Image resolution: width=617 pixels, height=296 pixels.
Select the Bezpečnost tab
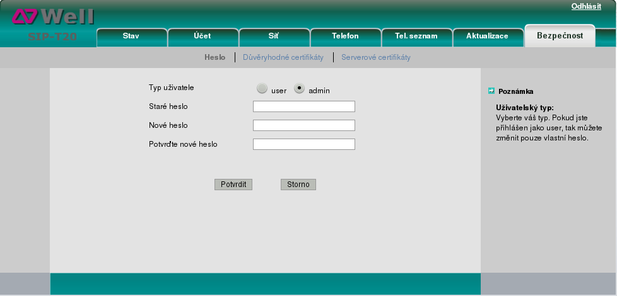560,36
